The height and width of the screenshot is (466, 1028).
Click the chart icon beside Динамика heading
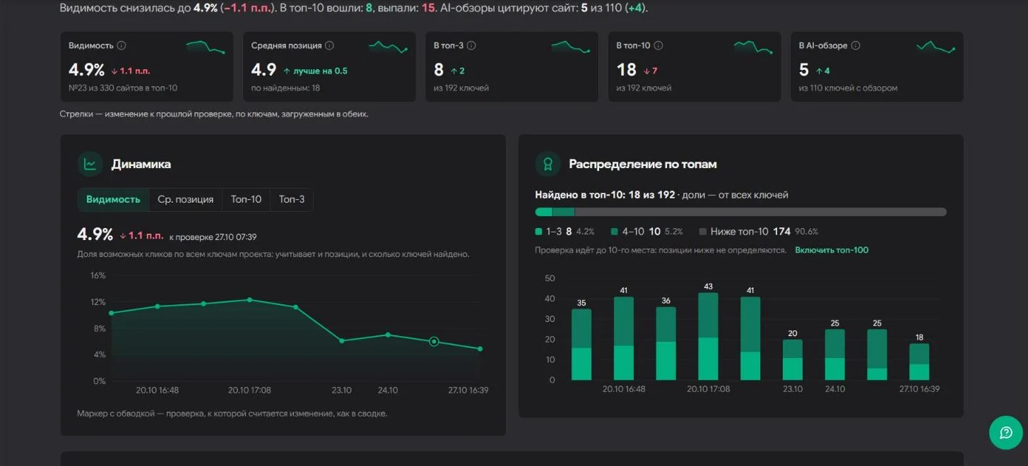click(90, 164)
